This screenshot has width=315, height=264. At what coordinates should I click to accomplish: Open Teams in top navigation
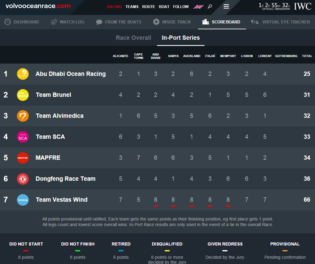(132, 7)
